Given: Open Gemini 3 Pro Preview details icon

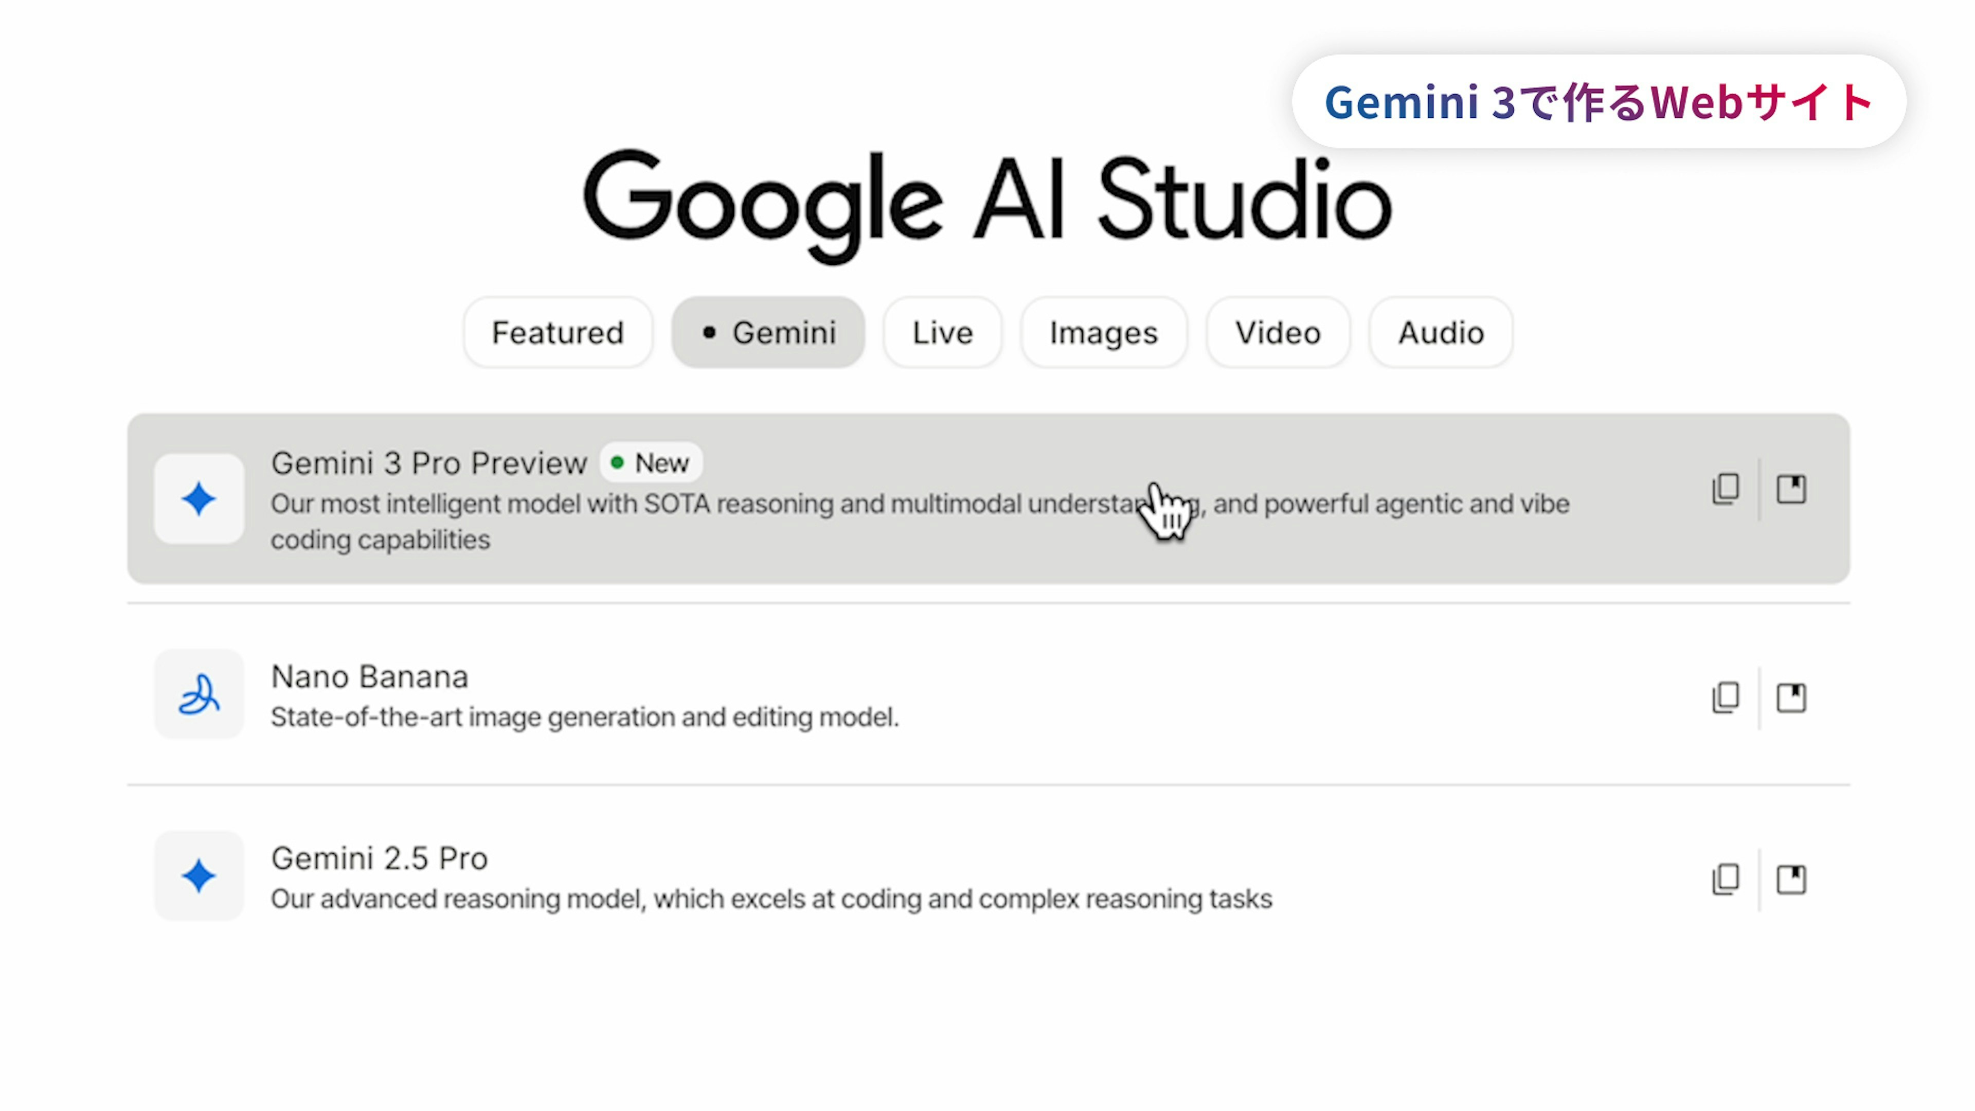Looking at the screenshot, I should [1791, 489].
